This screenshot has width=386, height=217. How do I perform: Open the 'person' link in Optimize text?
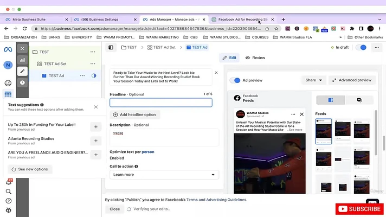tap(148, 152)
